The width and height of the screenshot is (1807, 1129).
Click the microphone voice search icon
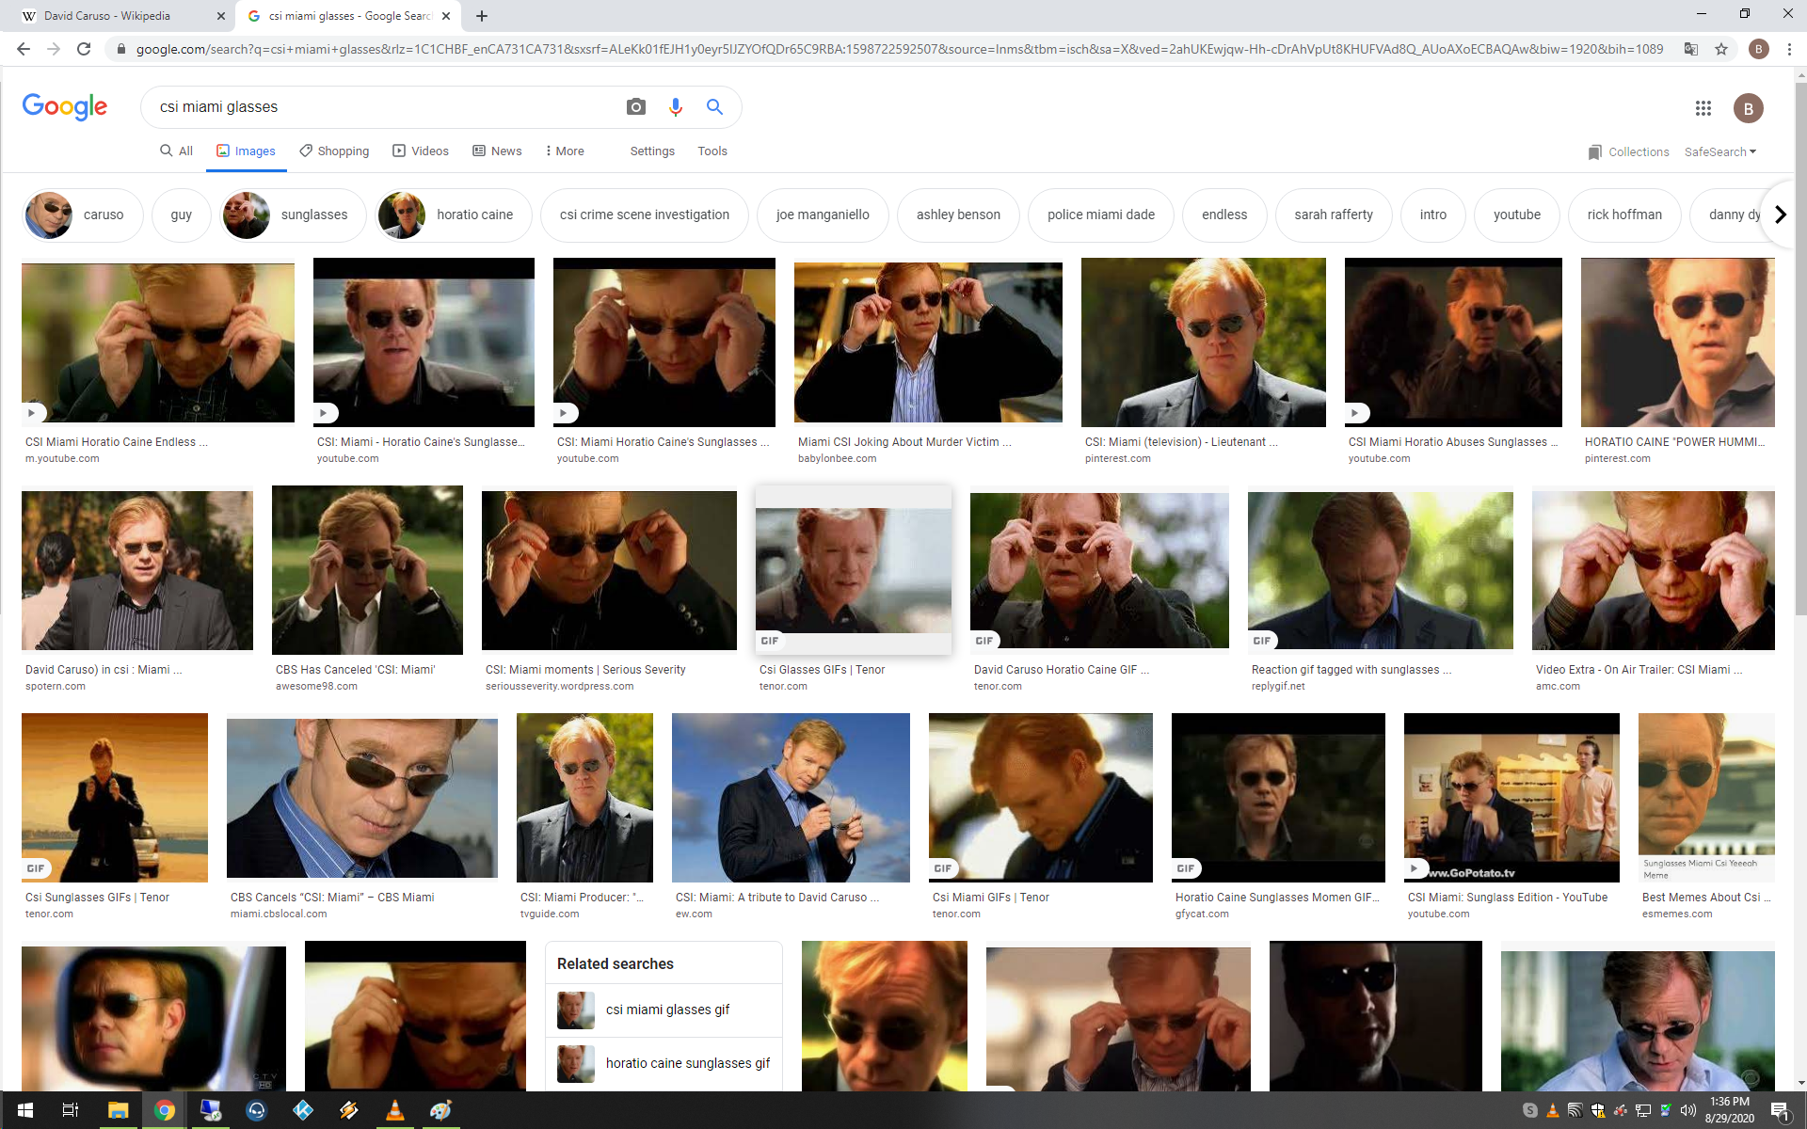(676, 107)
